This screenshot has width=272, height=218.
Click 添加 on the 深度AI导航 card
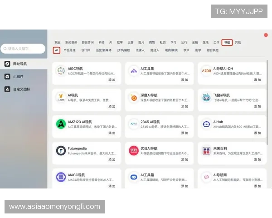(185, 106)
